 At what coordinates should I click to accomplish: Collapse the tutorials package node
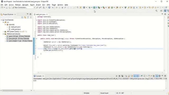[x=5, y=25]
